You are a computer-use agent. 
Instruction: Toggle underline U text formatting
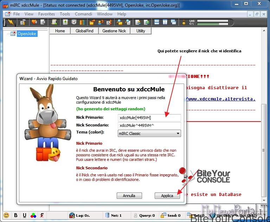[25, 215]
